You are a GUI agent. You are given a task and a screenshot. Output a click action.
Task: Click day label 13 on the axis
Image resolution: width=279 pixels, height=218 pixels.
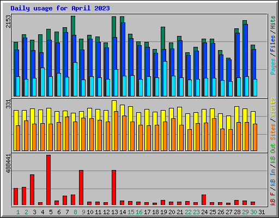click(x=114, y=212)
